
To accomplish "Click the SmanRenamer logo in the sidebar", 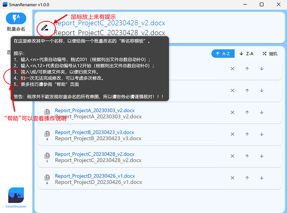I will pyautogui.click(x=16, y=196).
